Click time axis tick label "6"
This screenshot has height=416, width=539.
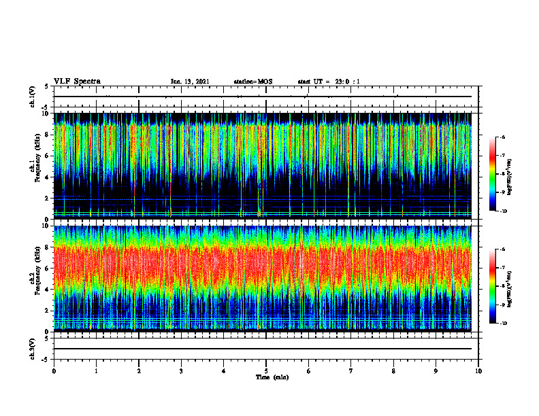(309, 371)
